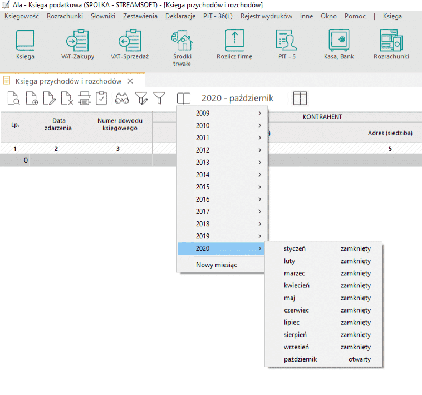This screenshot has width=422, height=395.
Task: Select wrzesień month entry
Action: tap(324, 347)
